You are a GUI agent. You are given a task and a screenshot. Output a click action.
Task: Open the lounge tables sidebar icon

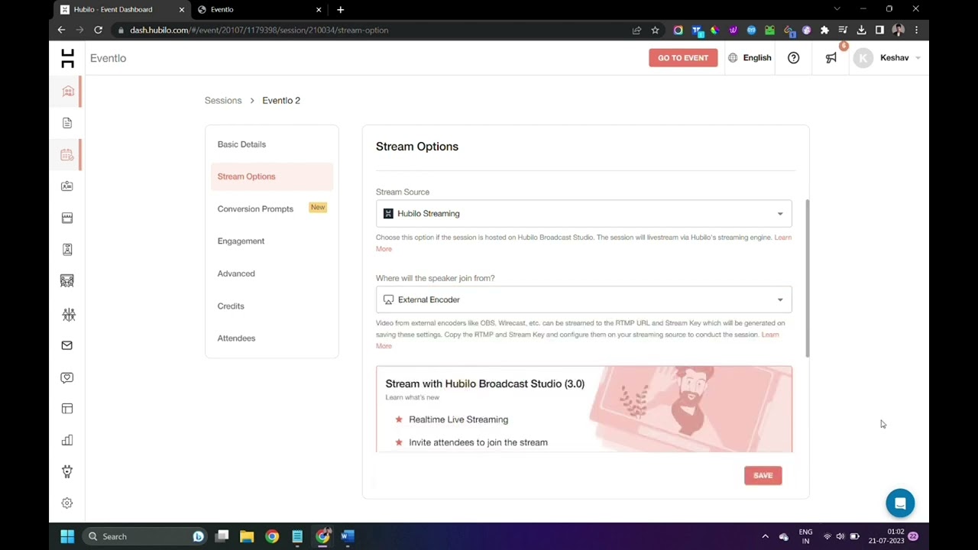67,281
